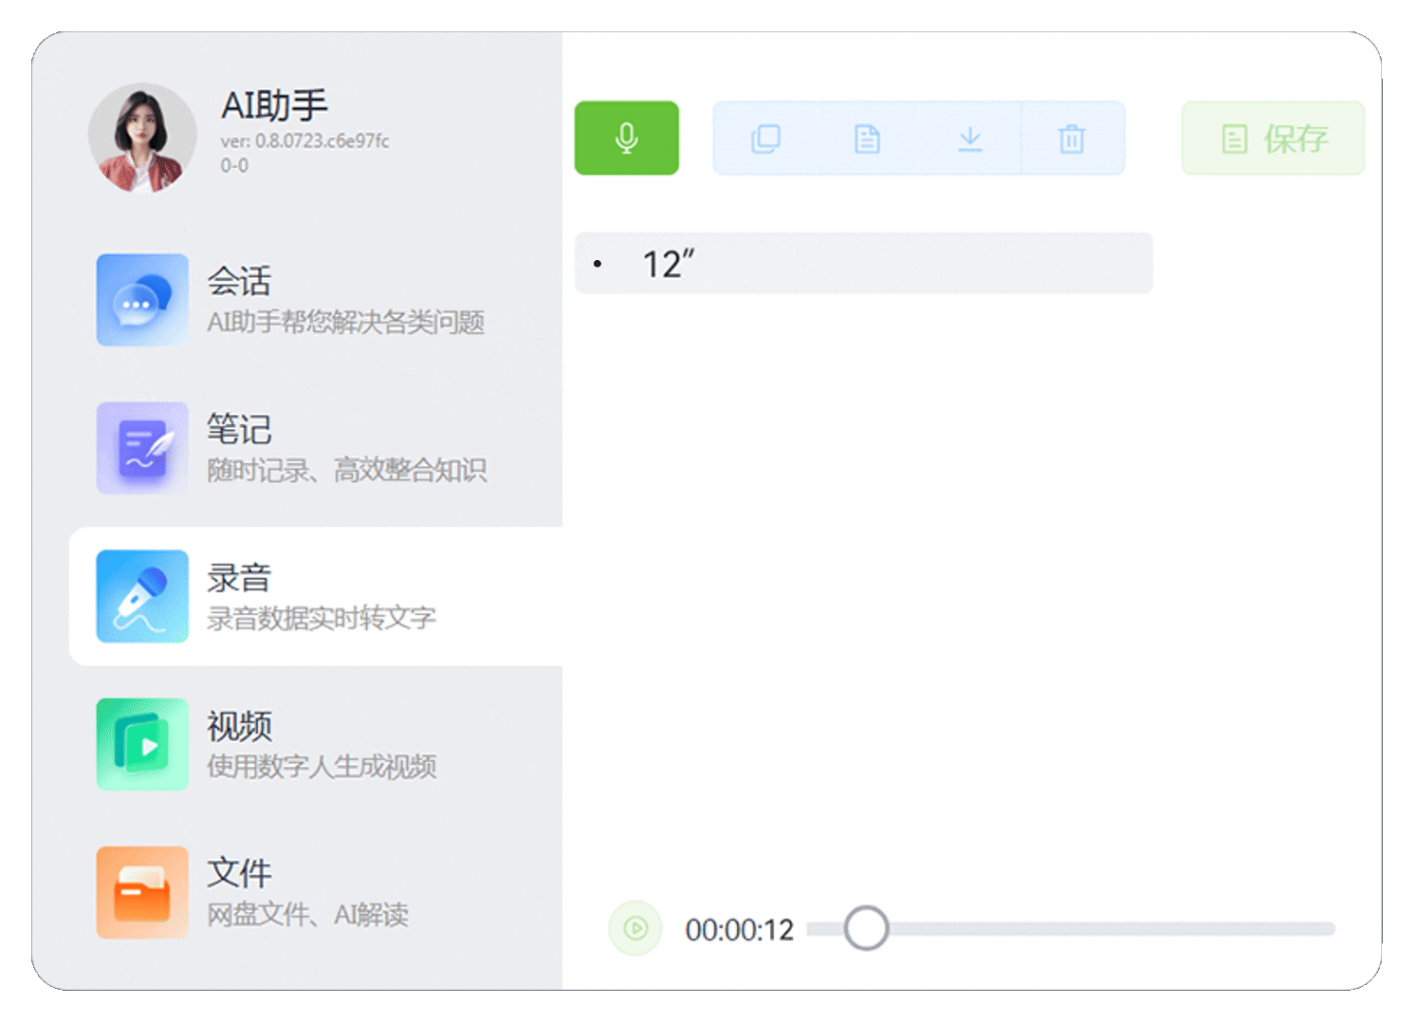Click the version text ver: 0.8.0723.c6e97fc
The width and height of the screenshot is (1417, 1025).
pyautogui.click(x=304, y=141)
